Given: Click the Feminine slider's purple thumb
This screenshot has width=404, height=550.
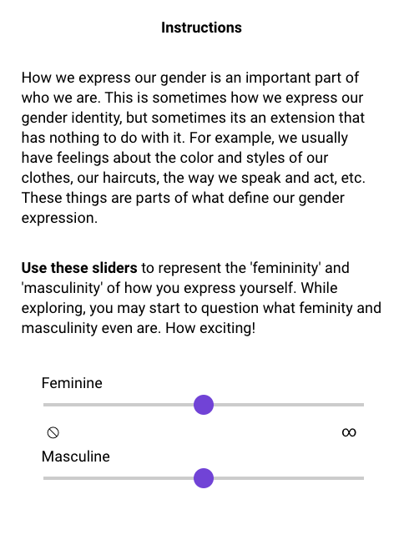Looking at the screenshot, I should pyautogui.click(x=204, y=405).
